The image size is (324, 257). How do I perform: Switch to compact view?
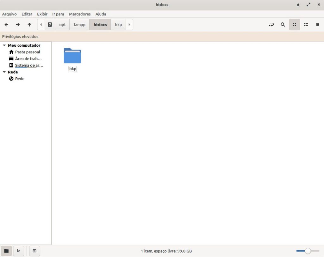click(x=317, y=25)
